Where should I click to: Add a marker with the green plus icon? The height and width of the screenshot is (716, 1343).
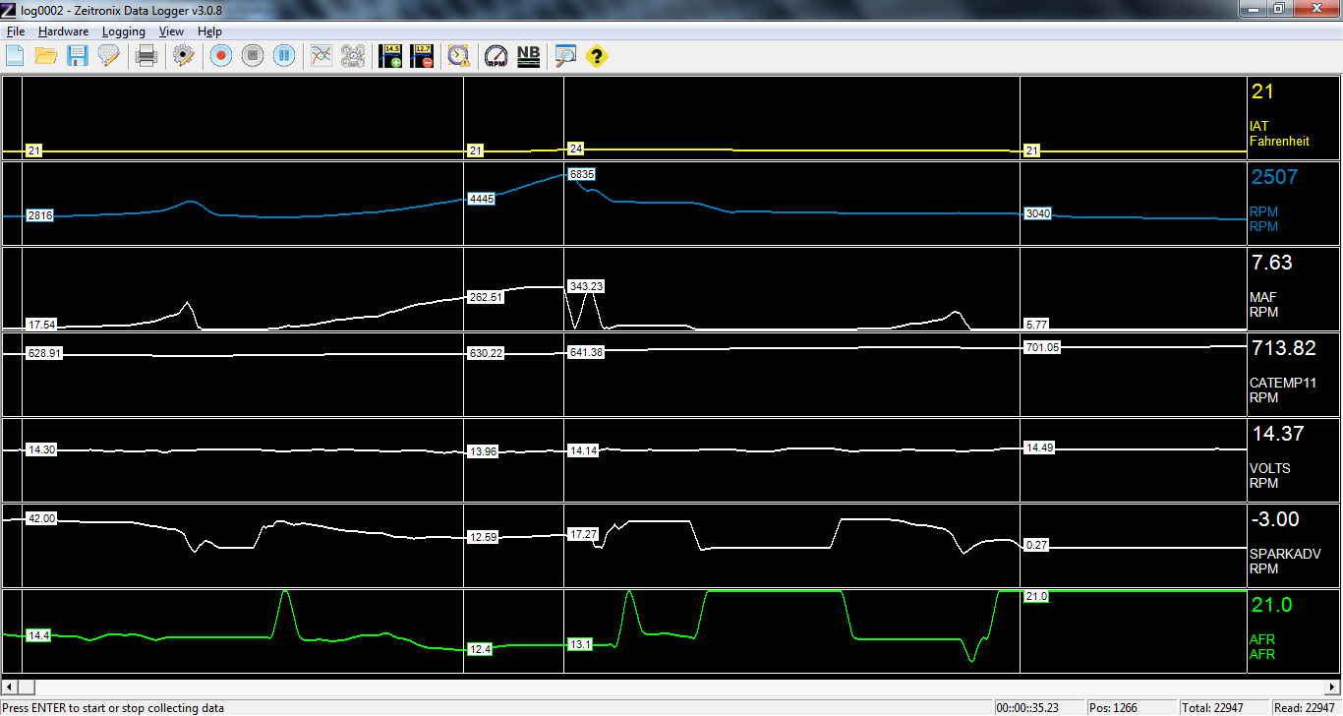(x=391, y=56)
